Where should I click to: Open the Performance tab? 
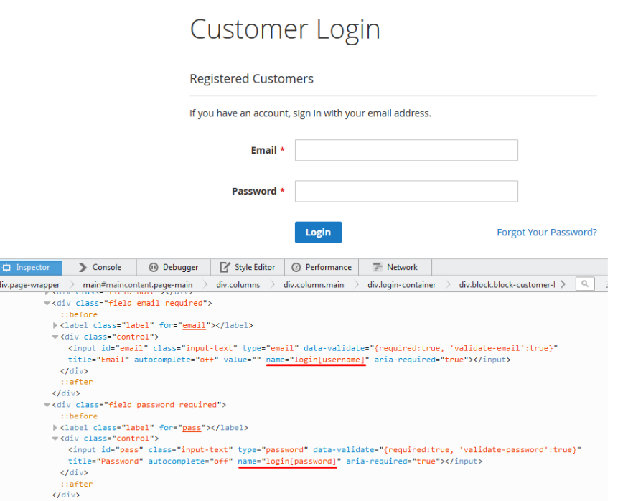coord(322,268)
